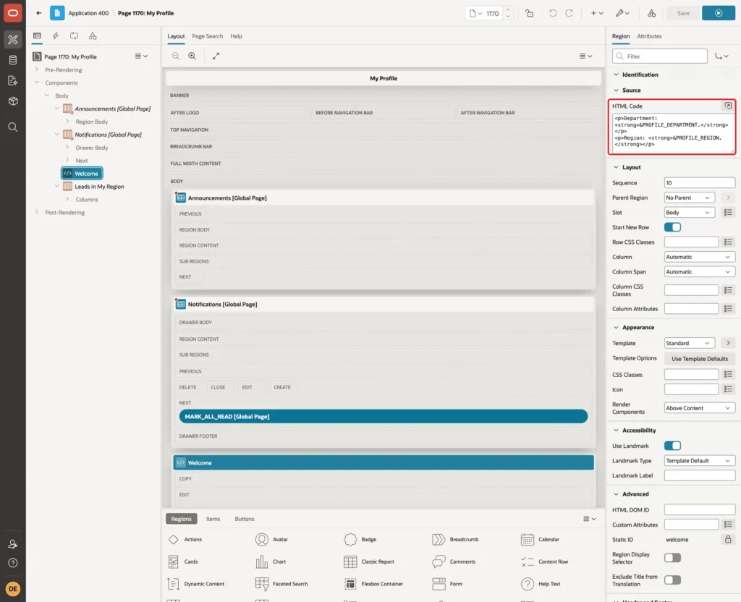Screen dimensions: 741x602
Task: Open the help question mark icon
Action: pos(13,563)
